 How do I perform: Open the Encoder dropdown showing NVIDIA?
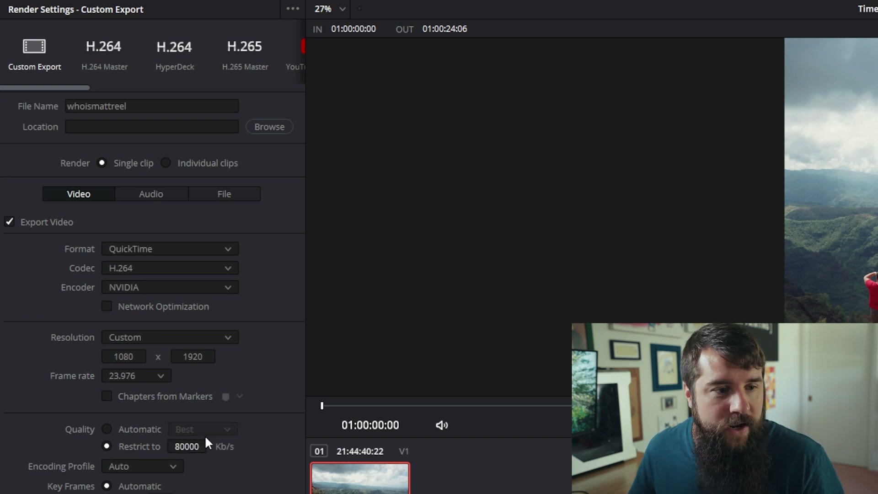170,287
